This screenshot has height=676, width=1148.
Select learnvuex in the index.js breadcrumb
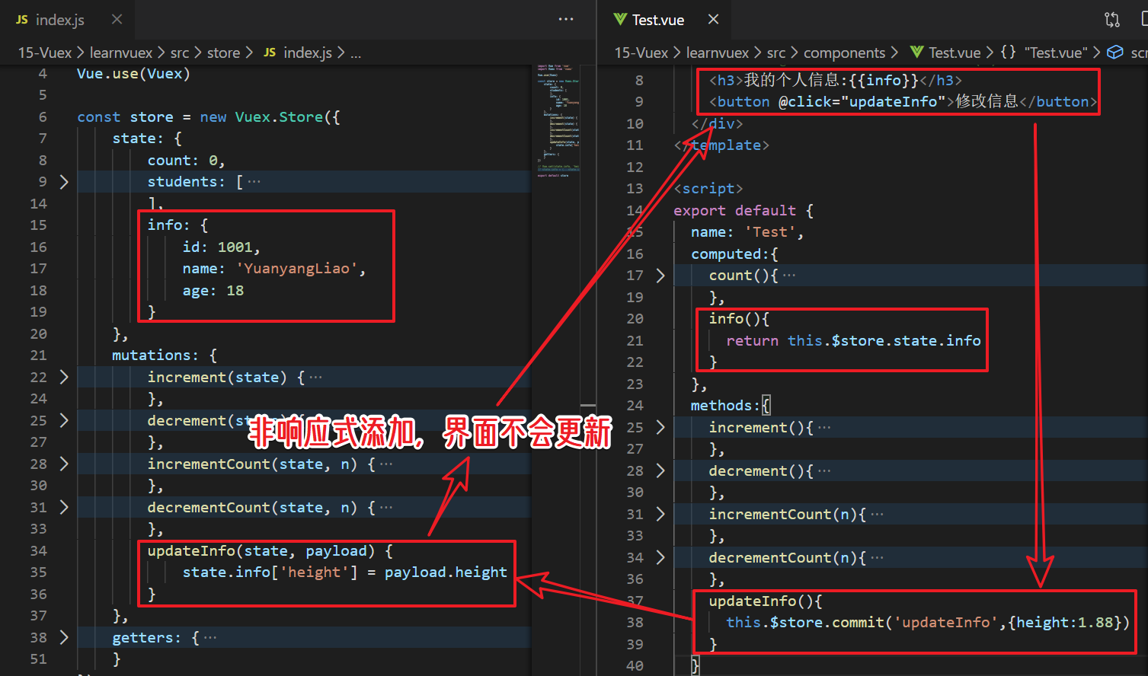[121, 53]
